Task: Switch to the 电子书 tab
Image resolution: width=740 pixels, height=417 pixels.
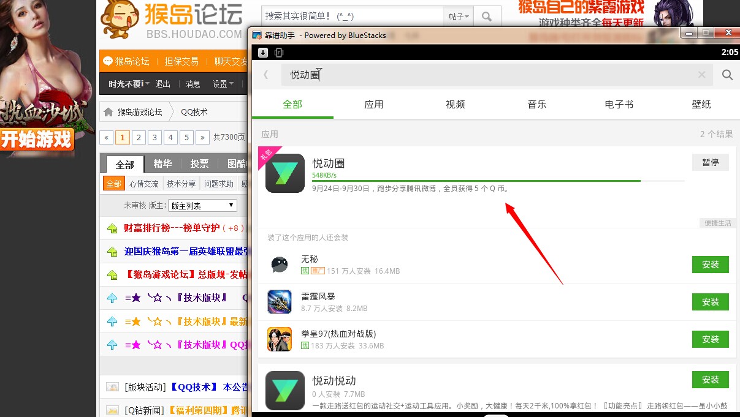Action: (619, 104)
